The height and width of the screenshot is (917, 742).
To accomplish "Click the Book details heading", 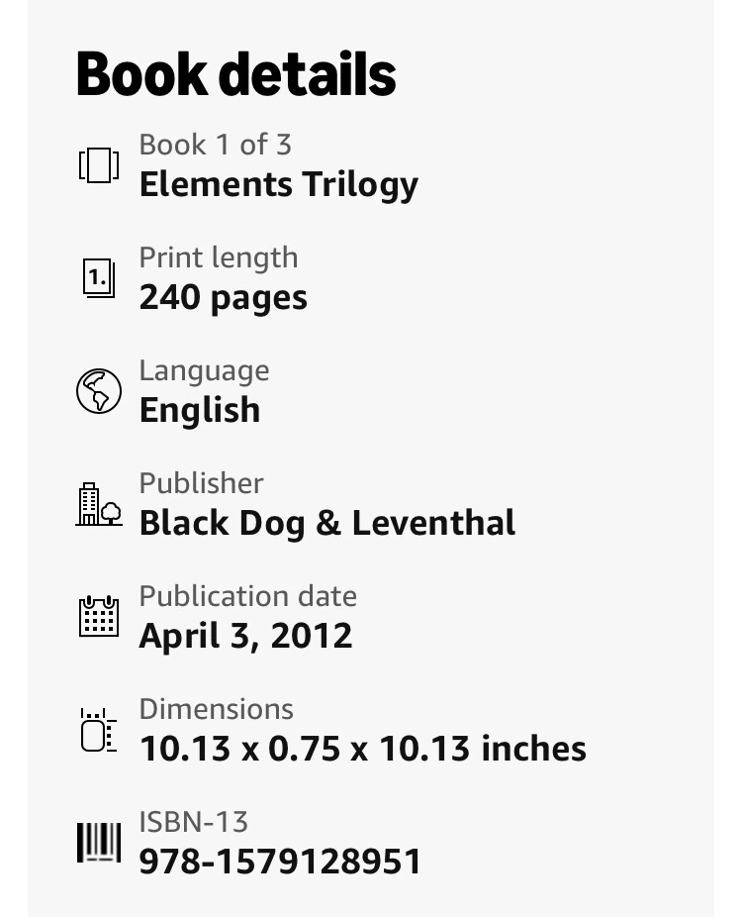I will pos(236,73).
